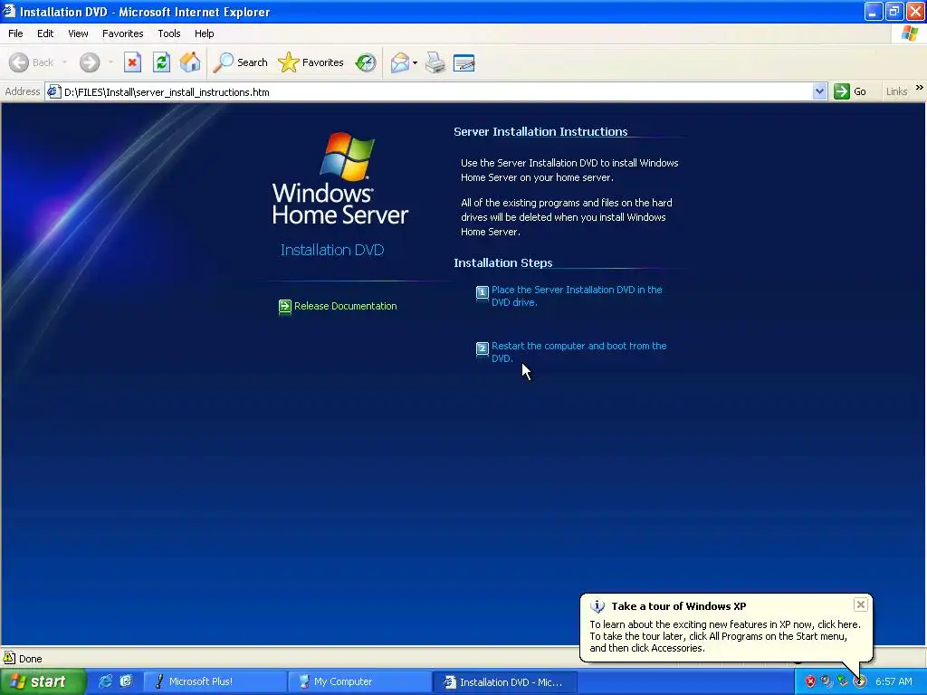Screen dimensions: 927x695
Task: Click the Mail toolbar icon
Action: pyautogui.click(x=400, y=62)
